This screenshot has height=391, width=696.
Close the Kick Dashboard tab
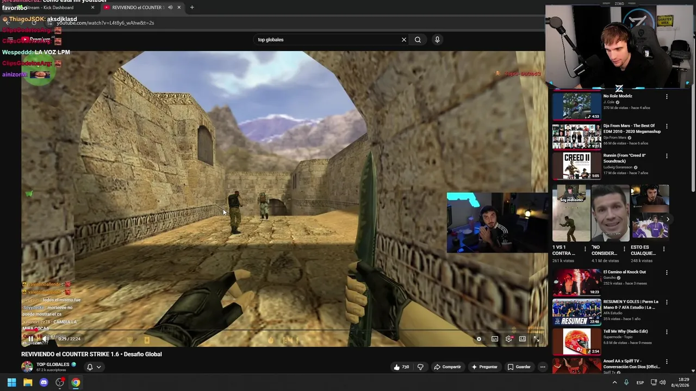point(92,8)
